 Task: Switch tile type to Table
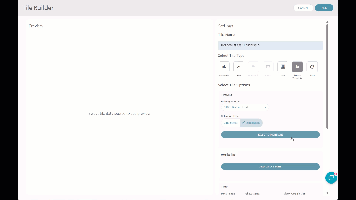tap(283, 67)
